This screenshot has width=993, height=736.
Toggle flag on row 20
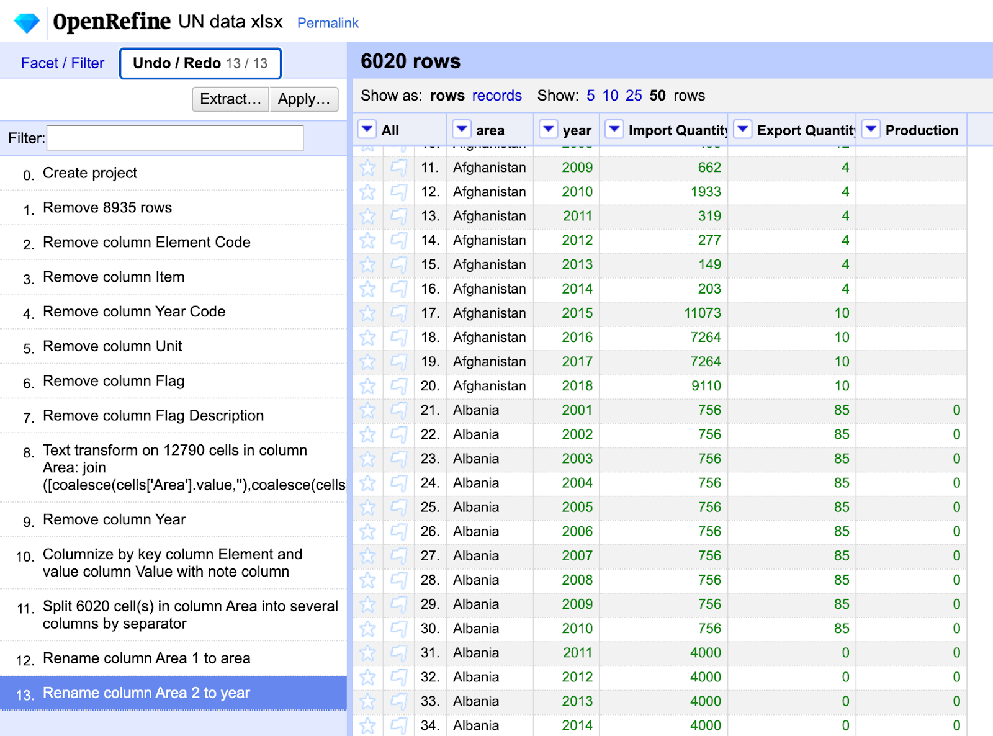(x=398, y=386)
